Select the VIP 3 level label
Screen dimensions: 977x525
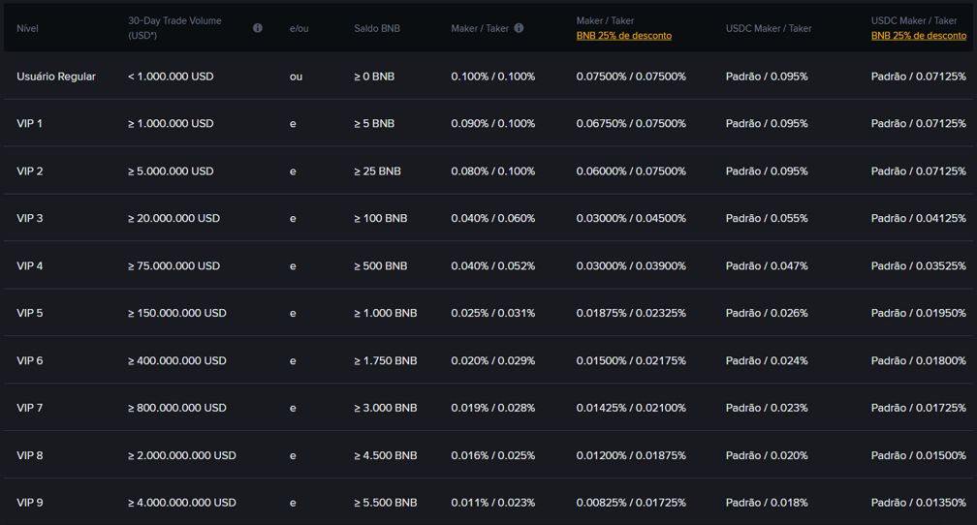(x=30, y=219)
